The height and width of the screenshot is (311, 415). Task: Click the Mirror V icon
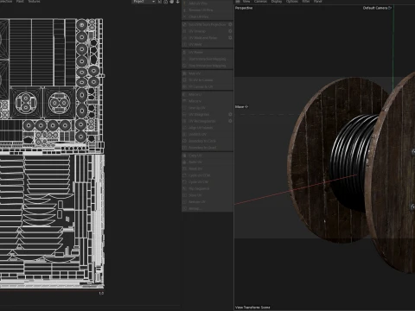[185, 101]
